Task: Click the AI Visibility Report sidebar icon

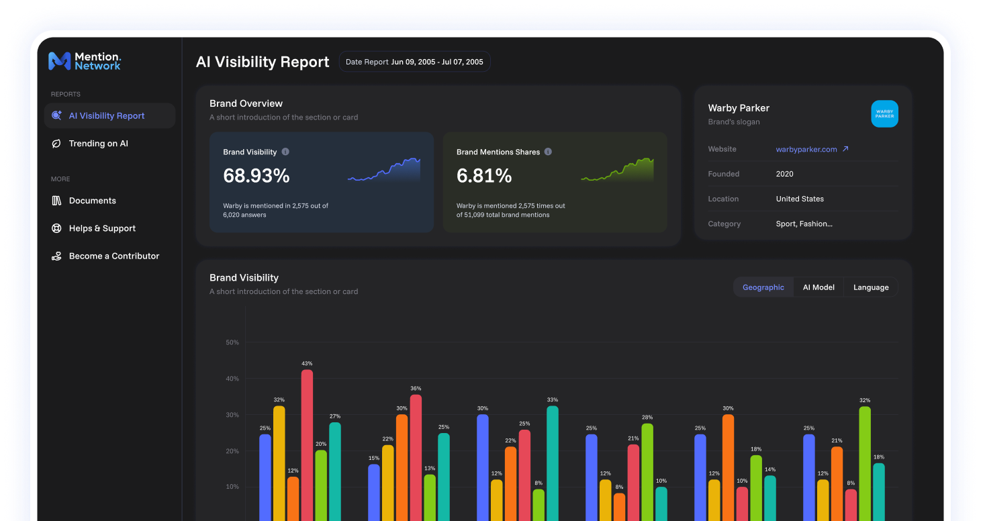Action: 57,115
